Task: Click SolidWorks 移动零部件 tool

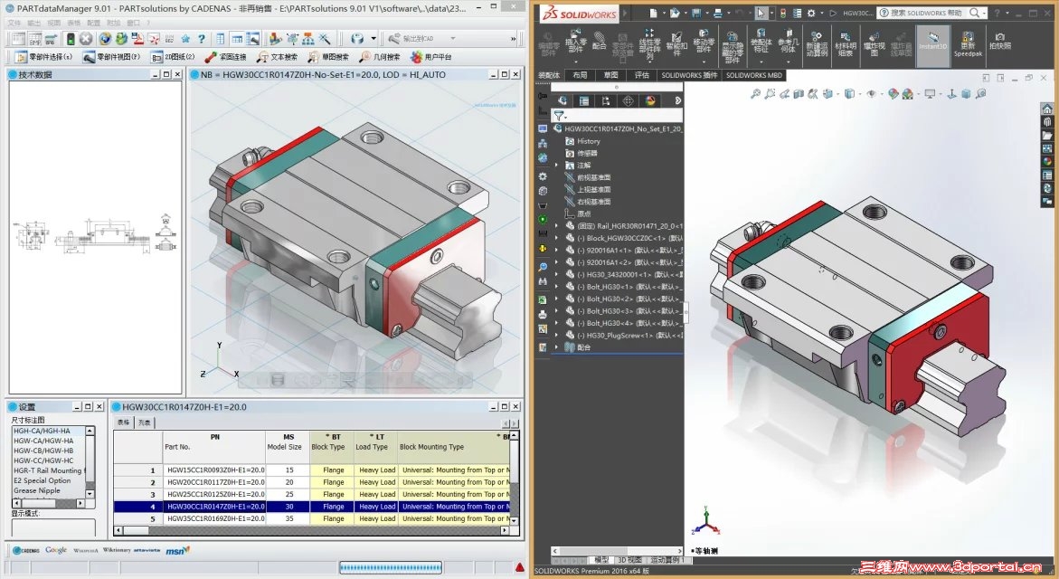Action: click(x=704, y=42)
